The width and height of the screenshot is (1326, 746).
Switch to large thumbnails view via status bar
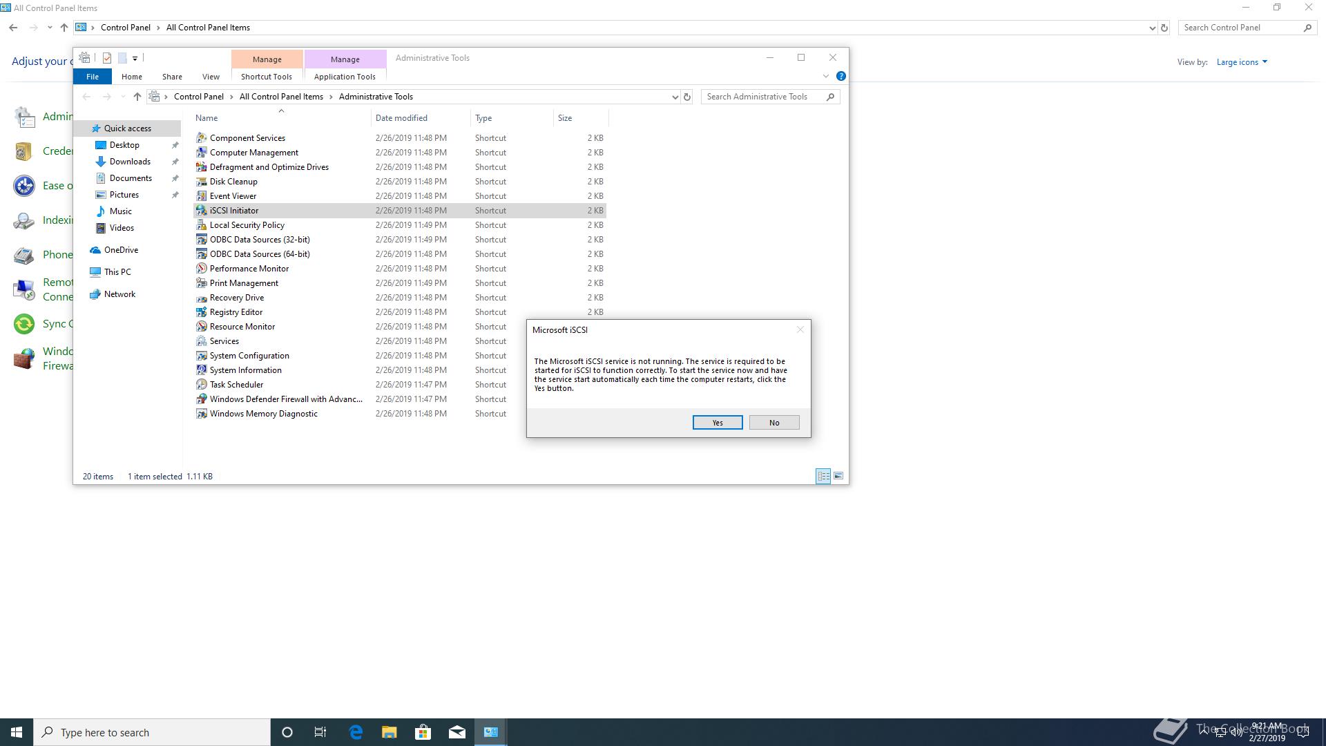[838, 476]
